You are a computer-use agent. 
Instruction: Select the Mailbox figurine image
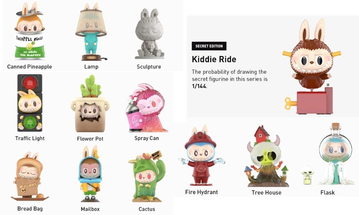pyautogui.click(x=90, y=174)
